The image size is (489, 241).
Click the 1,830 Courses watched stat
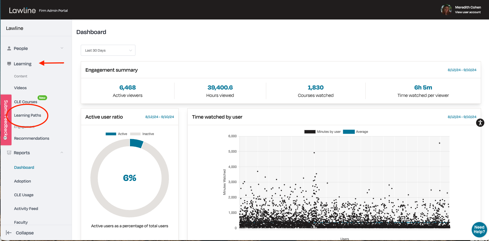click(x=316, y=91)
